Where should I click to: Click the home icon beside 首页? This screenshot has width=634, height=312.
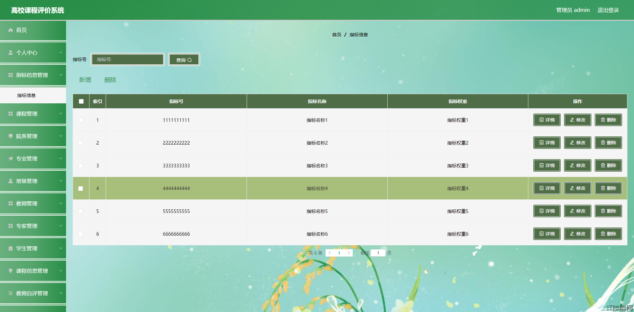(11, 30)
